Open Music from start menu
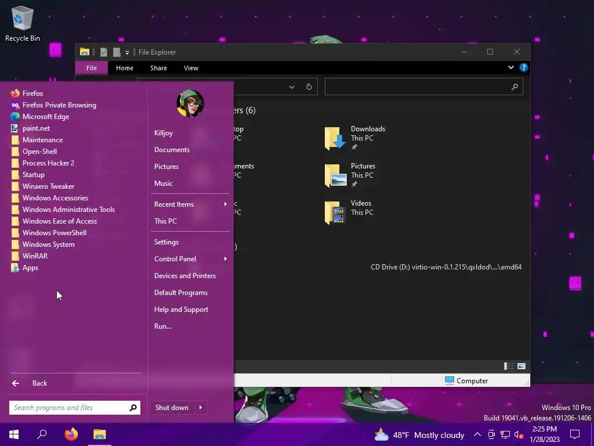This screenshot has height=446, width=594. pyautogui.click(x=163, y=184)
